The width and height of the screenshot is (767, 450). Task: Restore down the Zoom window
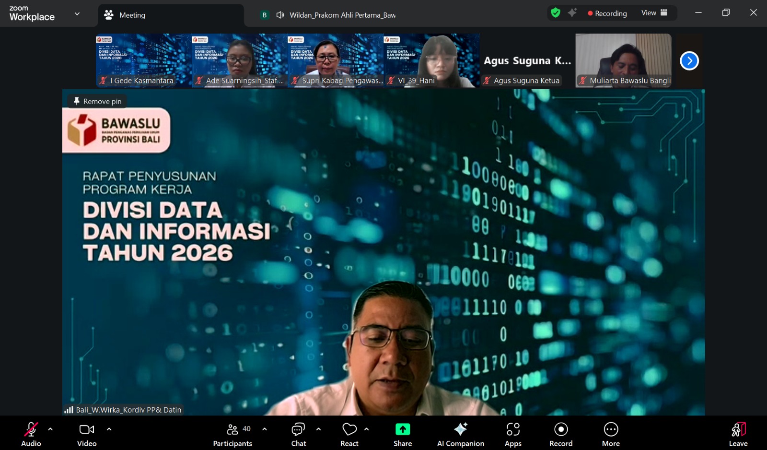726,13
